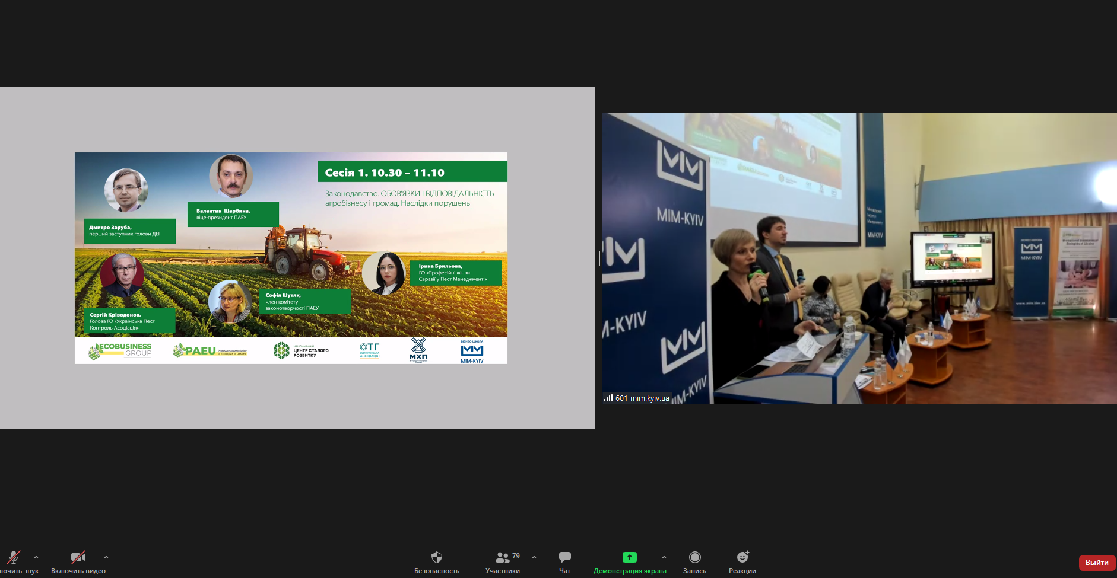The image size is (1117, 578).
Task: Unmute the microphone icon
Action: 13,557
